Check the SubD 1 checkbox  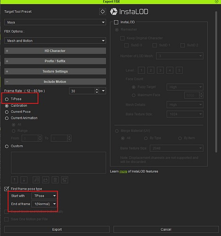click(155, 45)
